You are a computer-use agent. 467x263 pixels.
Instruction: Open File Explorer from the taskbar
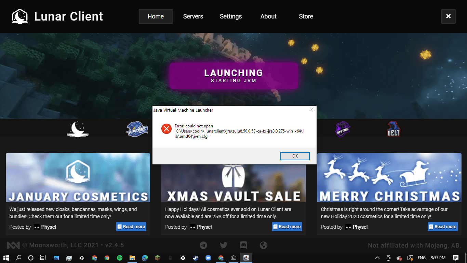tap(132, 258)
